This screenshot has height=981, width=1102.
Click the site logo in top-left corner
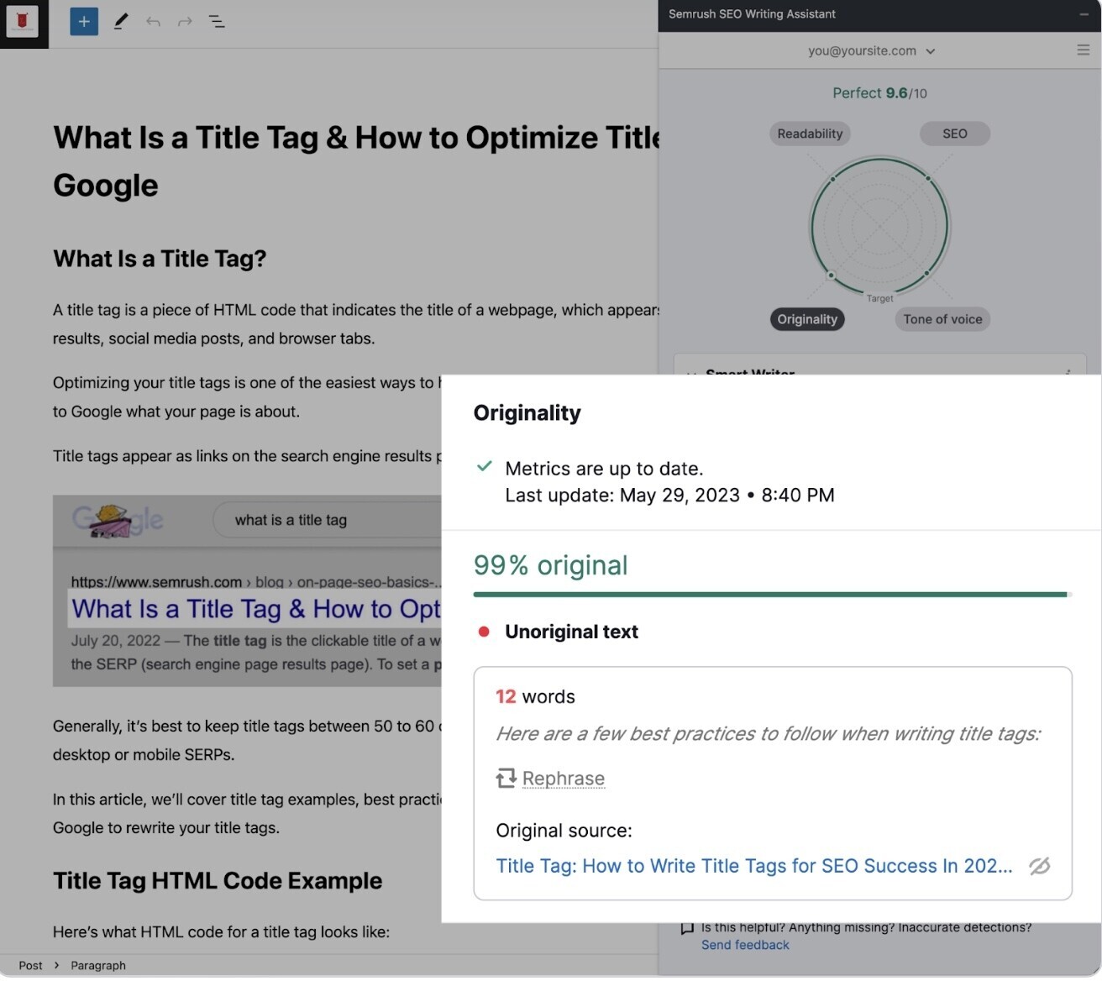[23, 22]
